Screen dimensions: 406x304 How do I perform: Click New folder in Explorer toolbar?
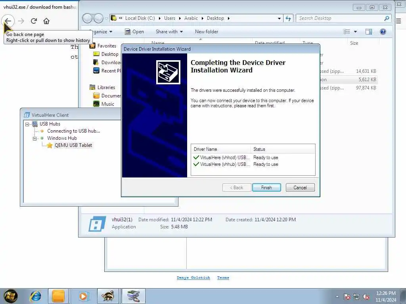pos(206,32)
